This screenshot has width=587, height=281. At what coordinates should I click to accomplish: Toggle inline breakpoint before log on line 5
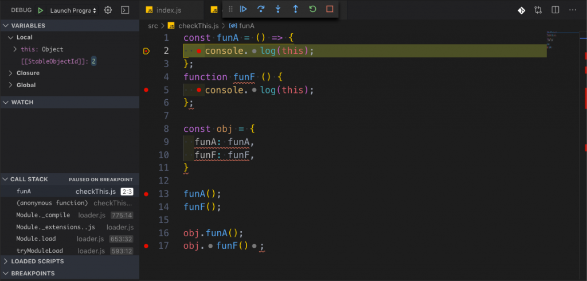pos(255,90)
